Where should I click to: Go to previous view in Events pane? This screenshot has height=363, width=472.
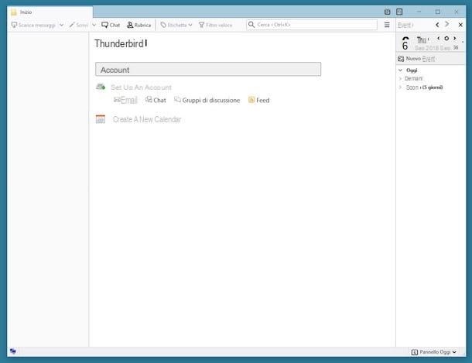(437, 25)
